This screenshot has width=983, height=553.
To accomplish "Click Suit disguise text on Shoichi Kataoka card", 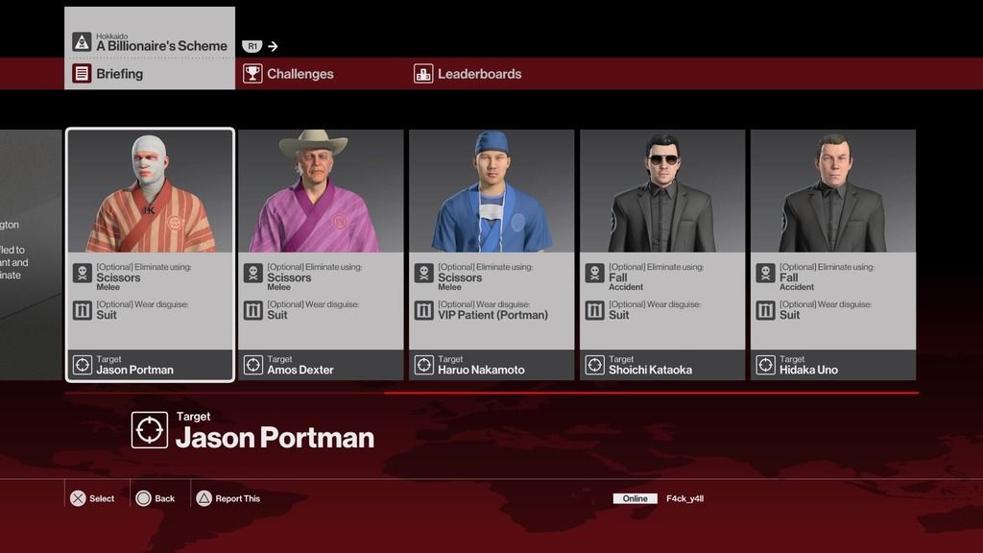I will coord(619,315).
